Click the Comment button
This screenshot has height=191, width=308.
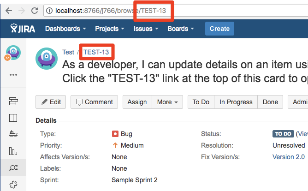tap(94, 102)
